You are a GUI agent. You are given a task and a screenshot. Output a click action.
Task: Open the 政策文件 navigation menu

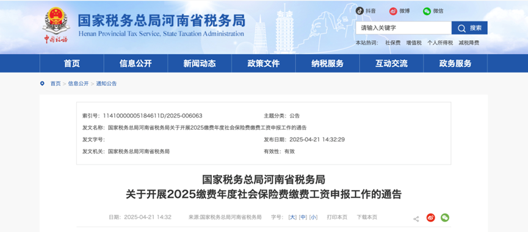264,63
